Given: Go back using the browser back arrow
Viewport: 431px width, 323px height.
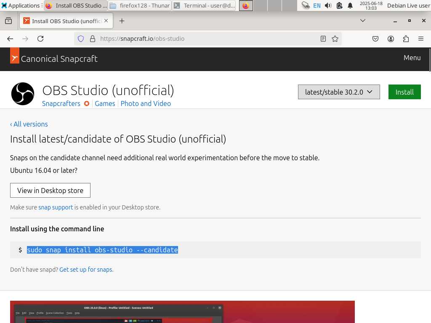Looking at the screenshot, I should tap(10, 39).
